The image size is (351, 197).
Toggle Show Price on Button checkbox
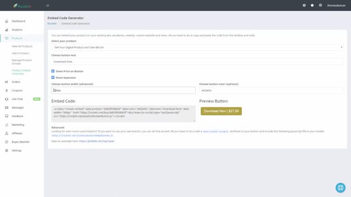click(x=53, y=71)
